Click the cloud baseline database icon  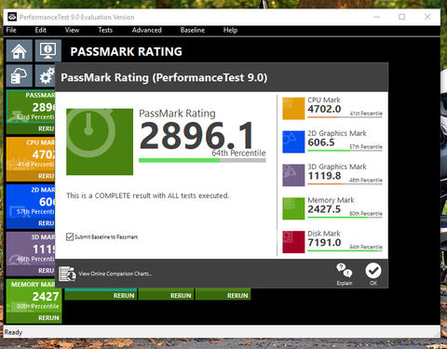(20, 75)
